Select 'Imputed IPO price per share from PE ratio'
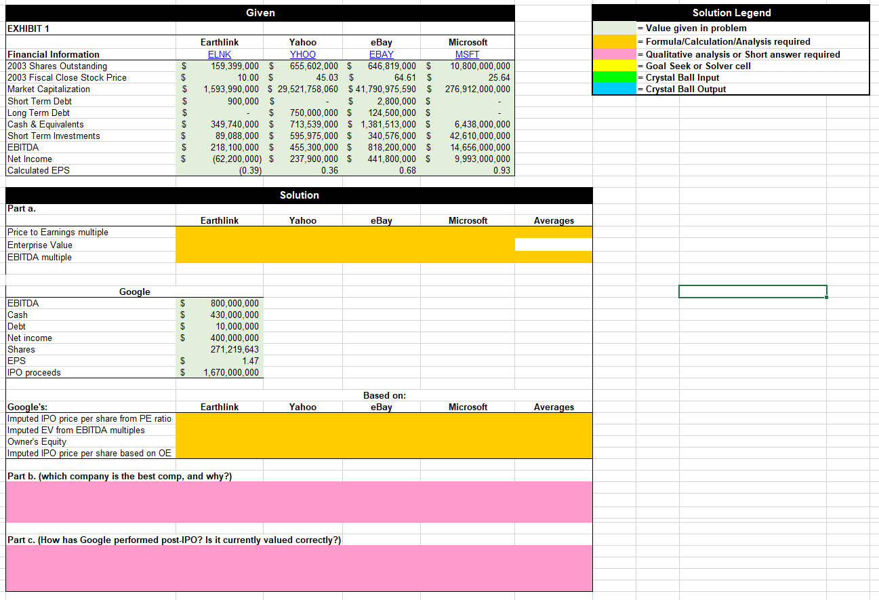The width and height of the screenshot is (879, 600). [x=89, y=418]
